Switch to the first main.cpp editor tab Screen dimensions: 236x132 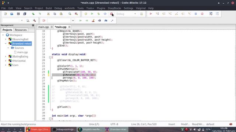[44, 27]
